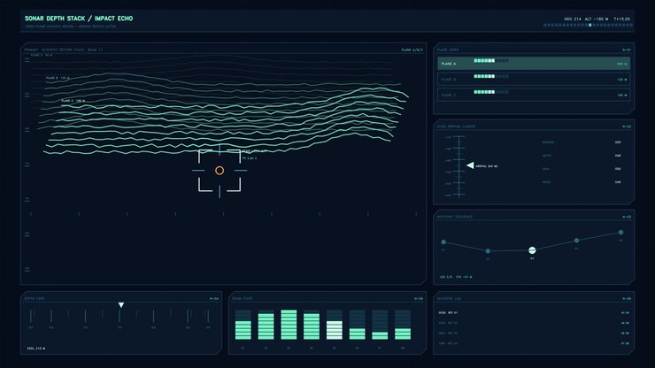Viewport: 655px width, 368px height.
Task: Click the Plane A 060 M depth value
Action: [x=622, y=64]
